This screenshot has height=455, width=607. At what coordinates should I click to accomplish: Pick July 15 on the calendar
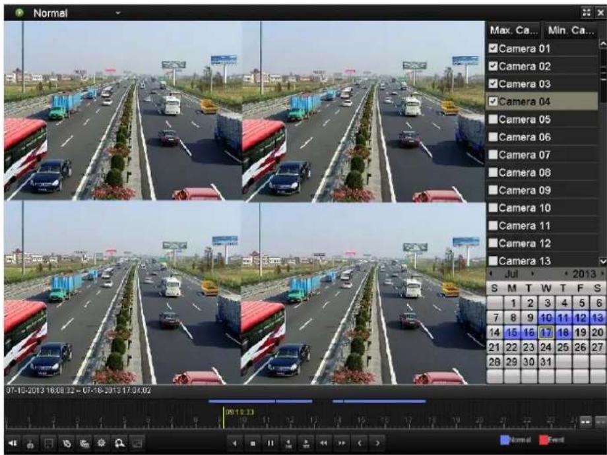point(512,332)
